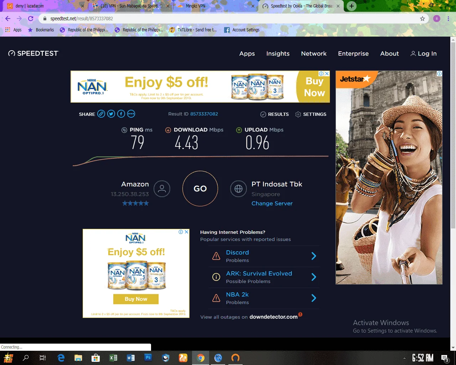This screenshot has height=365, width=456.
Task: Open the Network menu item
Action: 314,53
